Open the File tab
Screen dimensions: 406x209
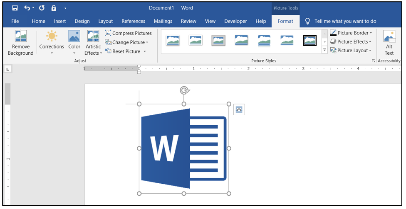click(x=15, y=21)
